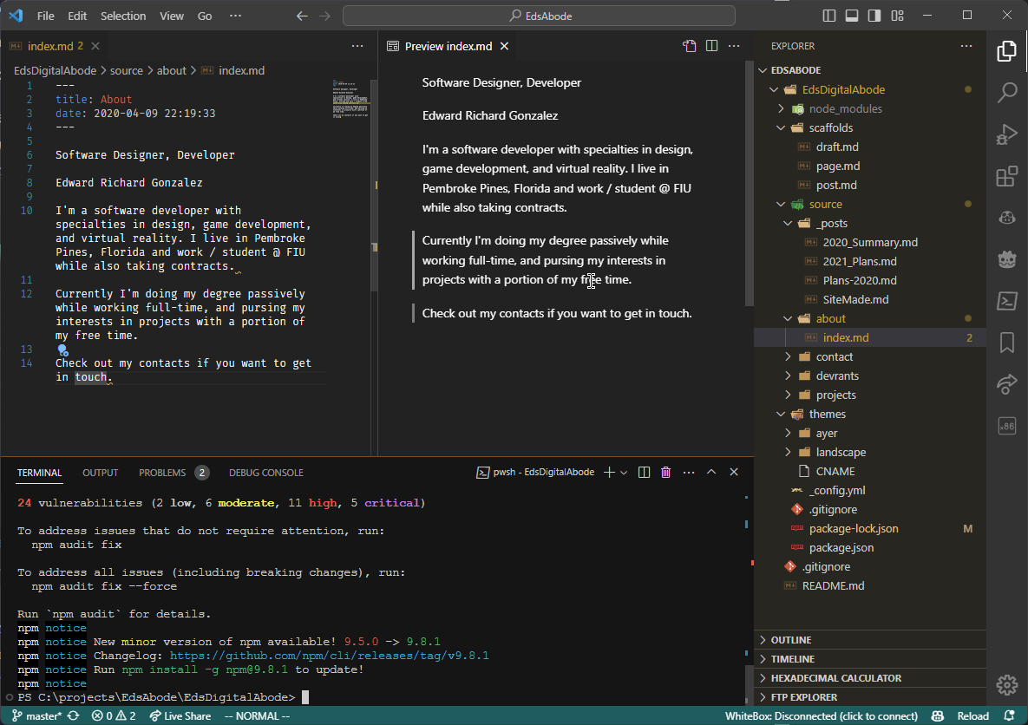This screenshot has width=1028, height=725.
Task: Click the Manage gear icon
Action: [1006, 684]
